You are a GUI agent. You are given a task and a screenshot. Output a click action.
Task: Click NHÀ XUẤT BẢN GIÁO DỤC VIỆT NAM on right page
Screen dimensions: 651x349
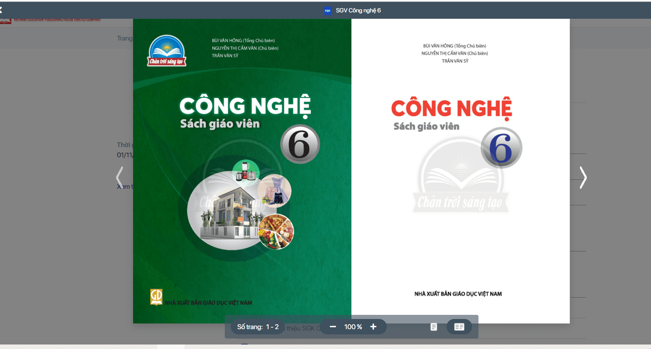458,294
